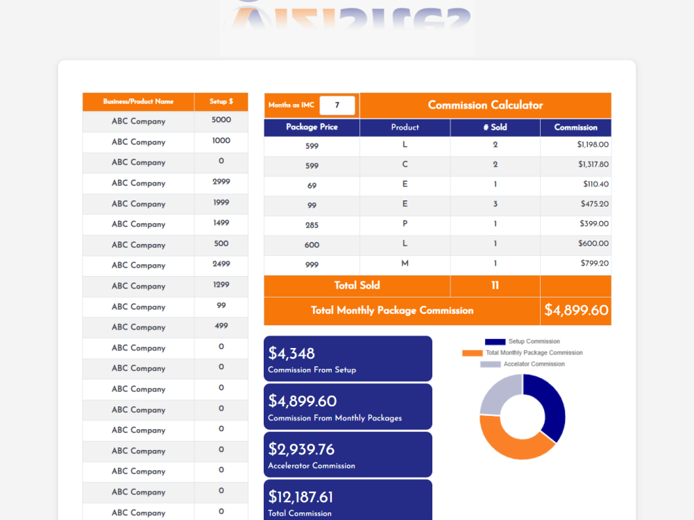
Task: Click the gray Accelator Commission legend swatch
Action: [x=491, y=364]
